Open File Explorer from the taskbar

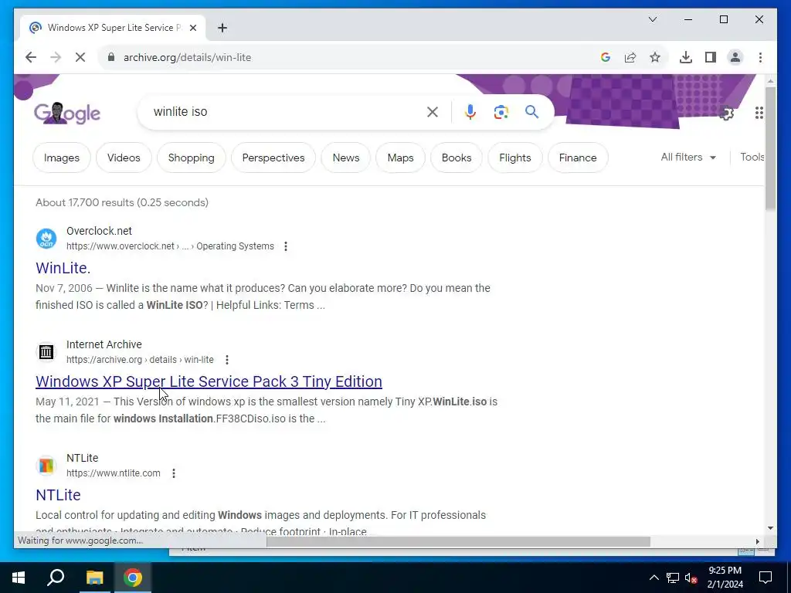(94, 578)
